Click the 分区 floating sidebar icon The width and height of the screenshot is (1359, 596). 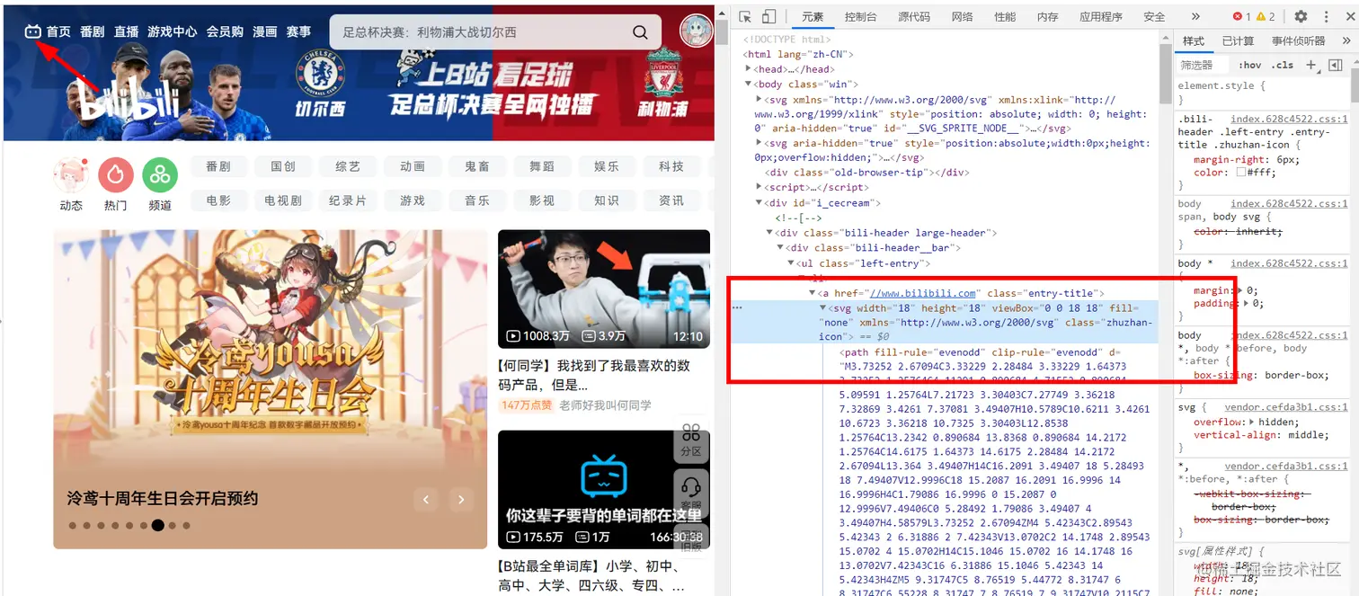tap(691, 440)
